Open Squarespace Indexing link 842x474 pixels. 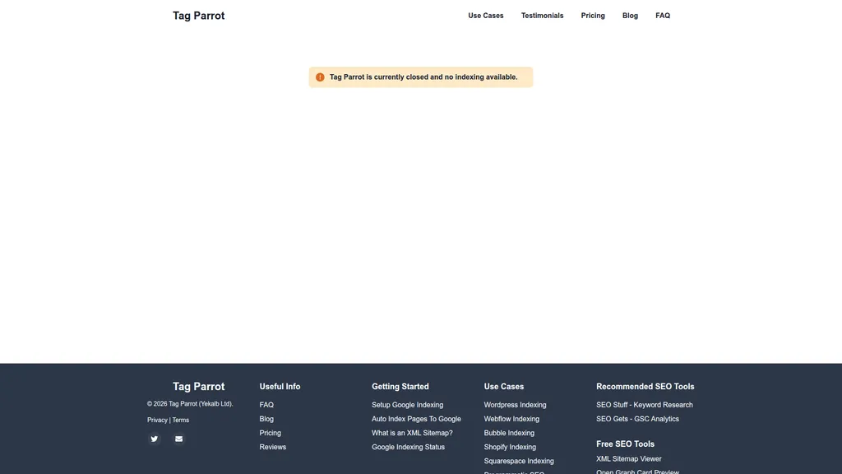[519, 461]
